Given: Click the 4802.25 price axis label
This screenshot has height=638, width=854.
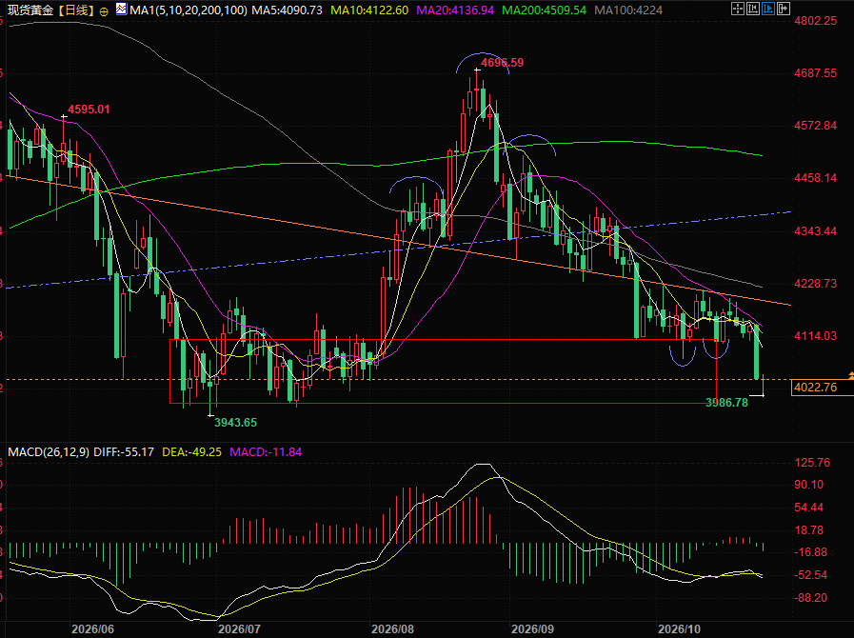Looking at the screenshot, I should (x=815, y=21).
